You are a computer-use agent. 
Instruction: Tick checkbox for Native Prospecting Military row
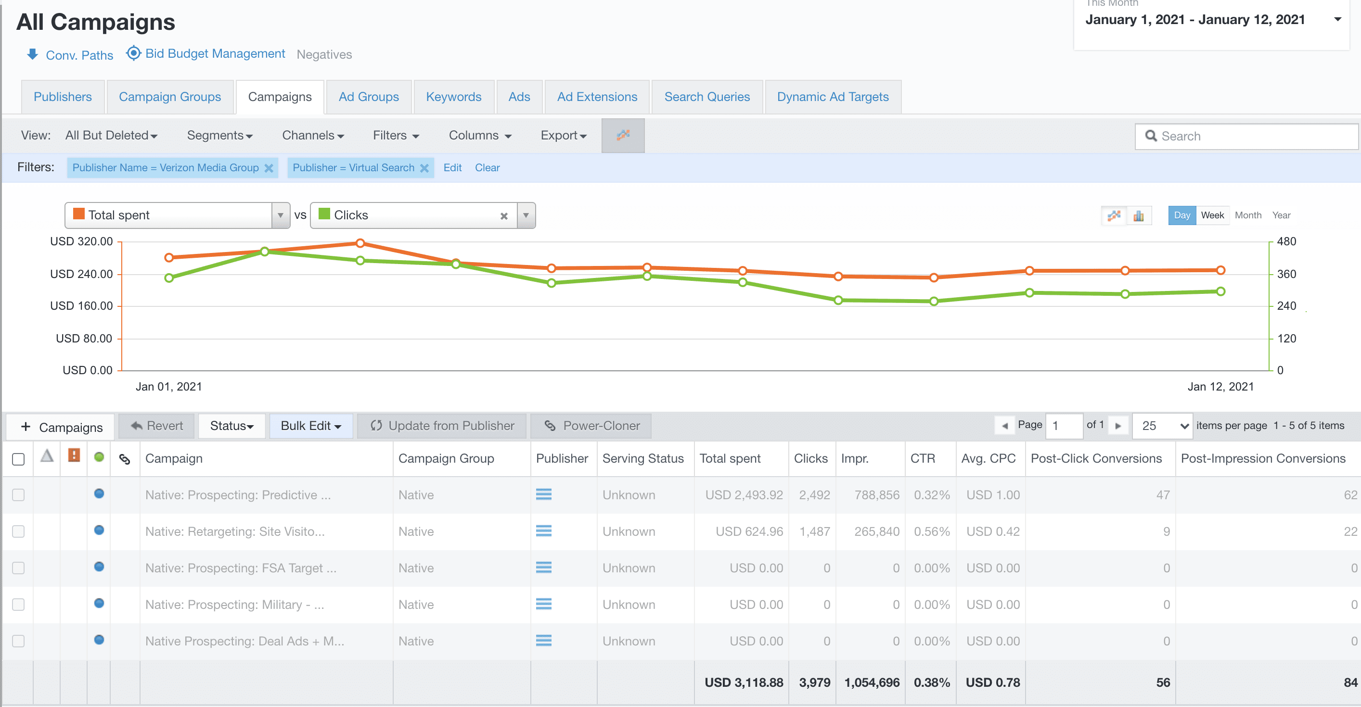pos(18,604)
